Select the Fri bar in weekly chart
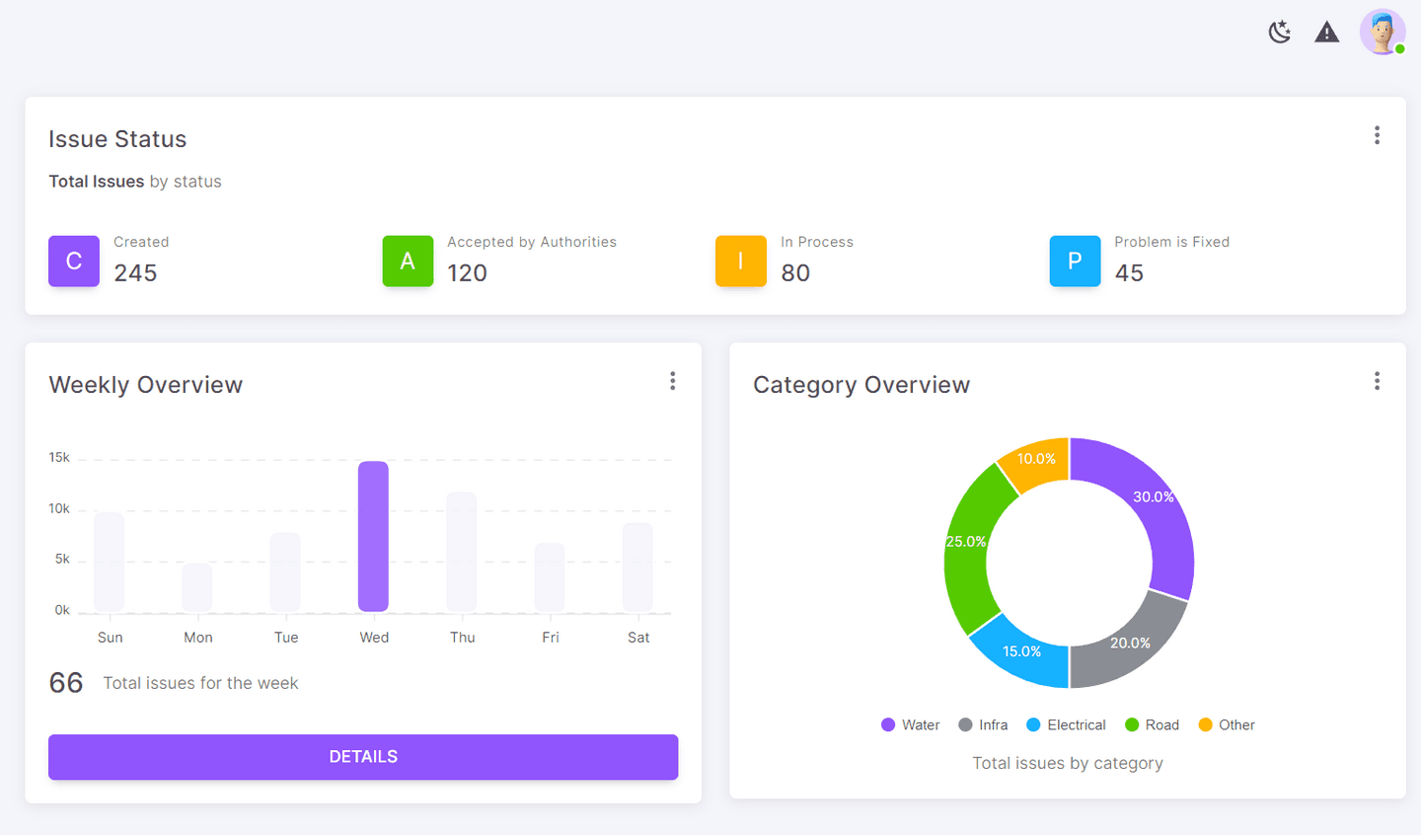 (550, 577)
